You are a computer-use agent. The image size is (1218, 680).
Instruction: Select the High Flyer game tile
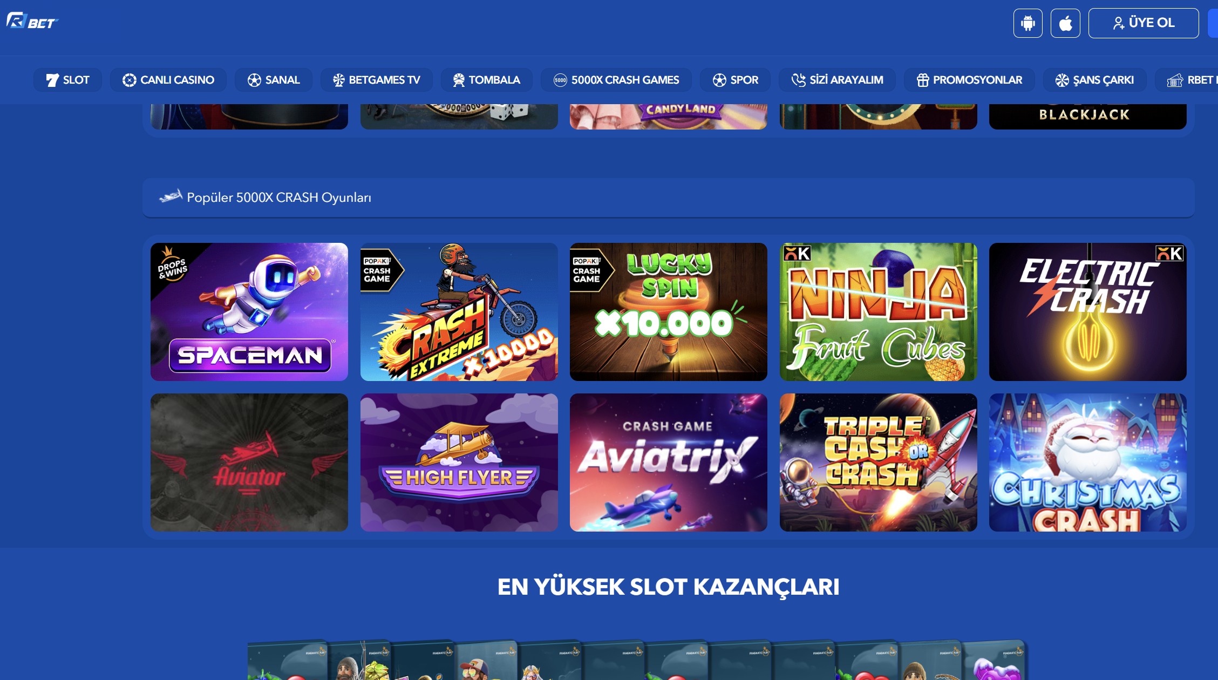pos(459,463)
